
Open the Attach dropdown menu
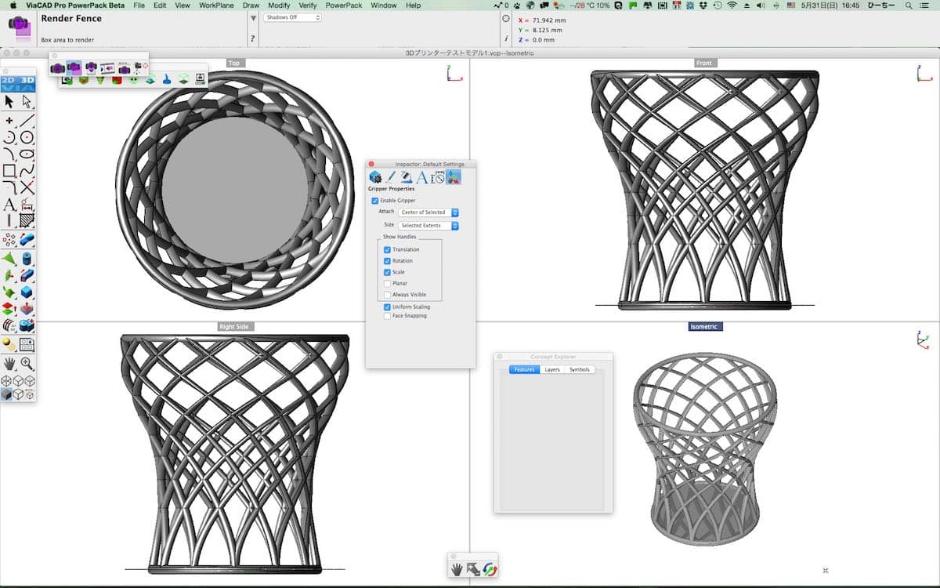(428, 212)
